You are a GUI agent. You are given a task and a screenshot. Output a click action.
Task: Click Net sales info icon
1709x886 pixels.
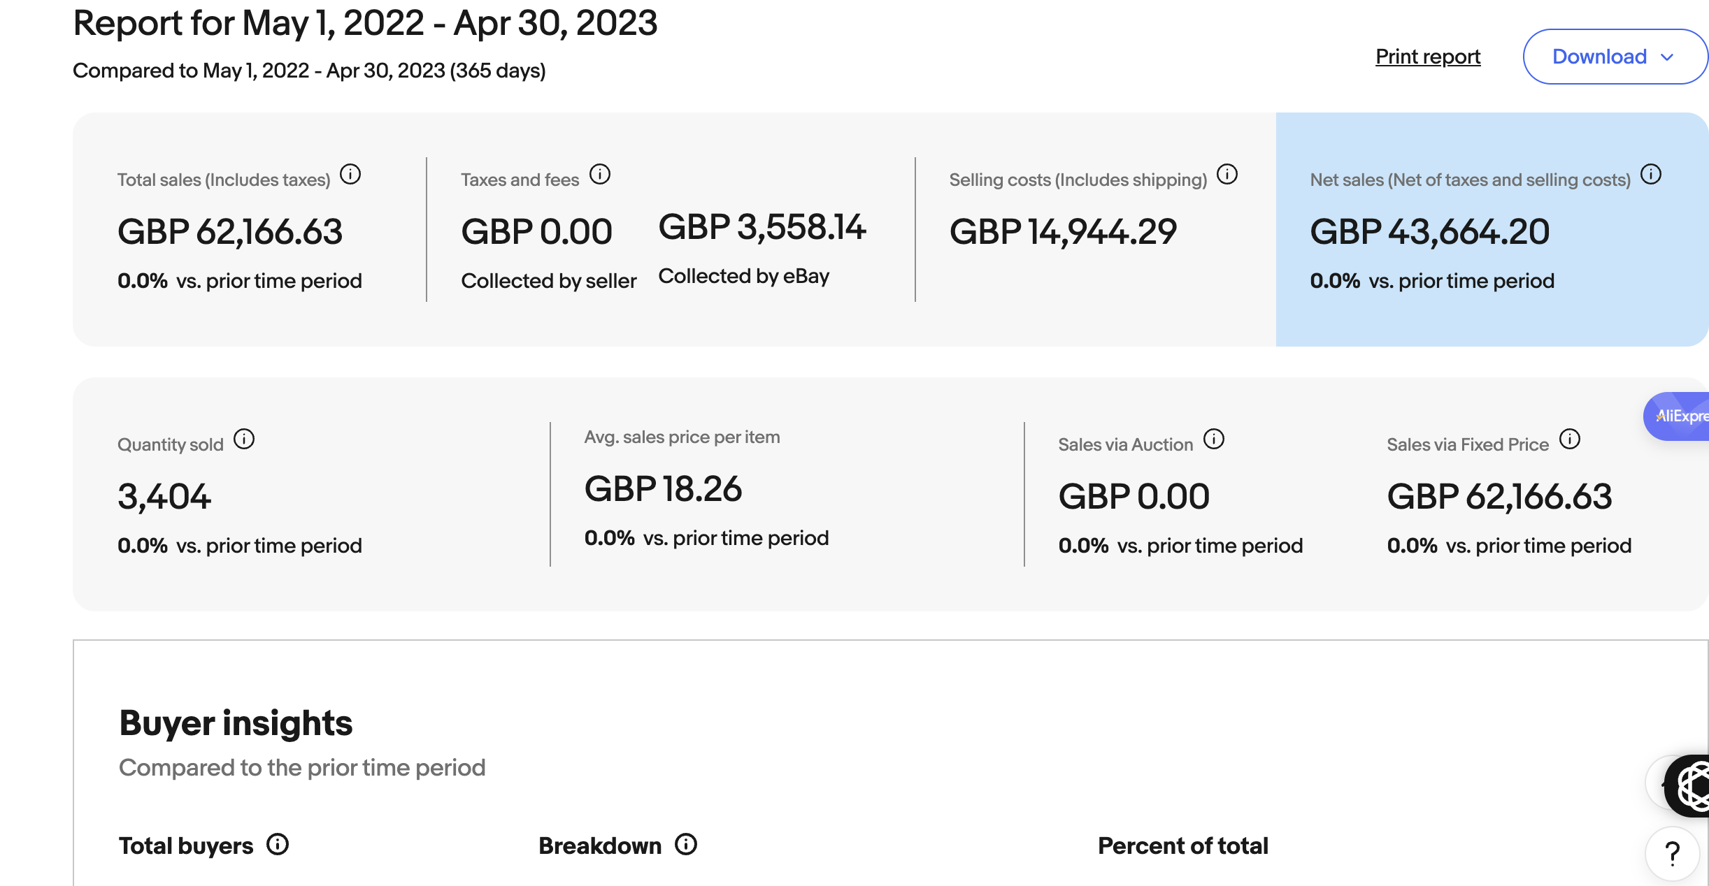pyautogui.click(x=1651, y=174)
